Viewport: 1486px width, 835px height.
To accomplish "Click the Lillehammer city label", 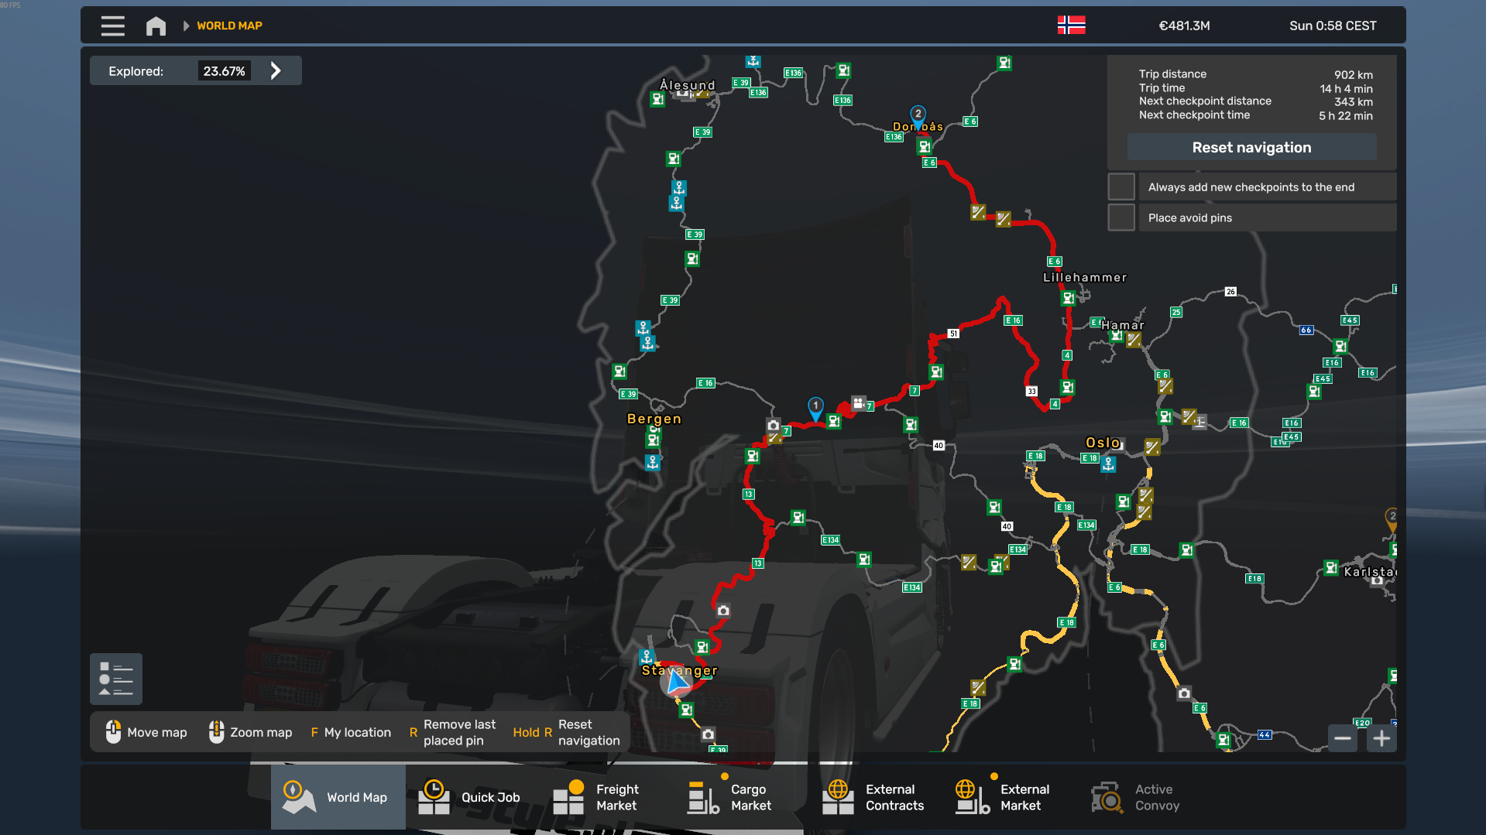I will click(1085, 277).
